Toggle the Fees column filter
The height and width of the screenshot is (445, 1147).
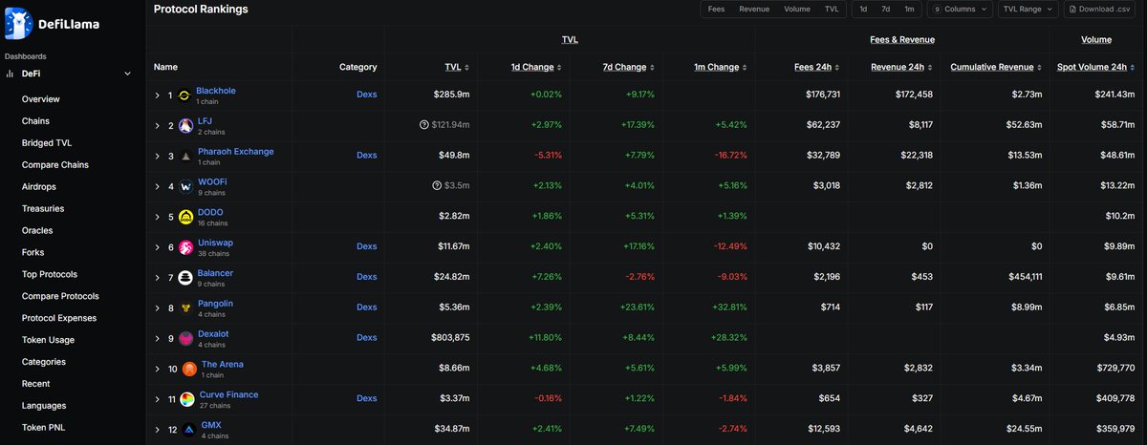pyautogui.click(x=716, y=9)
